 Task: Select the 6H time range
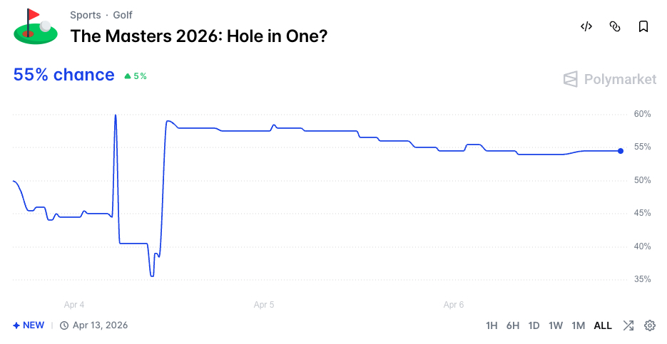pos(513,325)
